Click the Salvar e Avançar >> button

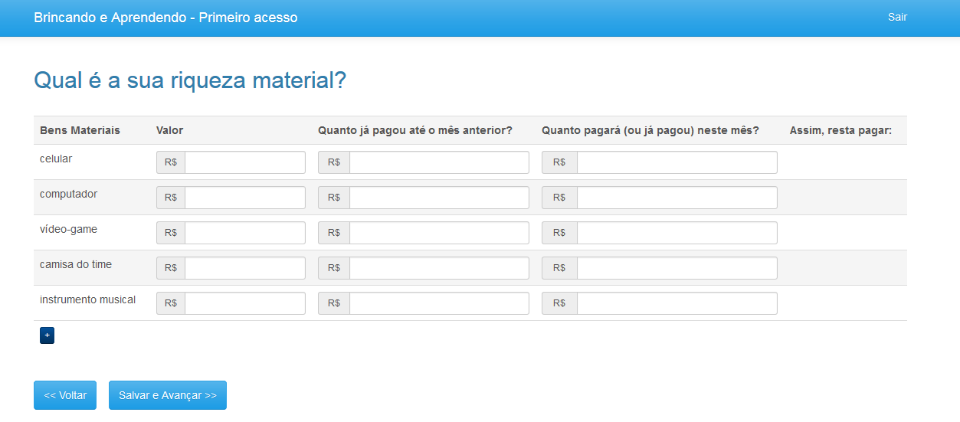168,395
